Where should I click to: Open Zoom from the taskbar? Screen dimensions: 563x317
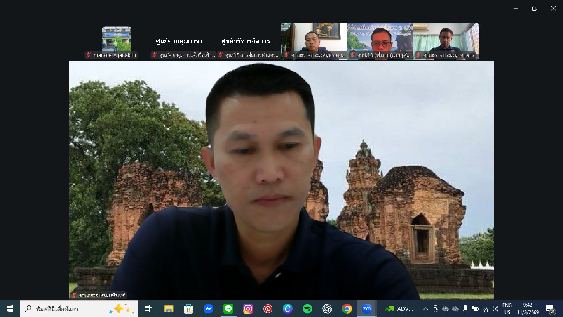click(x=367, y=308)
